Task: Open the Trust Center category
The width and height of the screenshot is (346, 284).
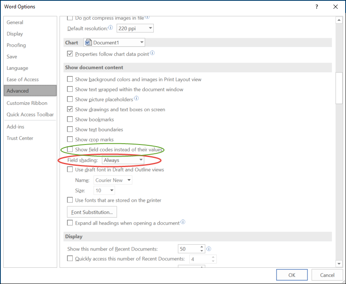Action: click(20, 138)
